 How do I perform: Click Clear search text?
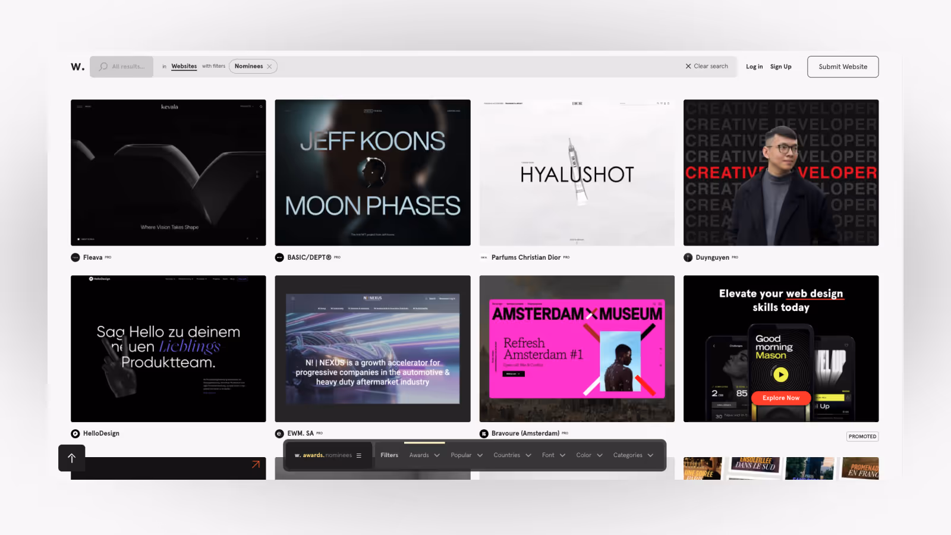(x=711, y=67)
